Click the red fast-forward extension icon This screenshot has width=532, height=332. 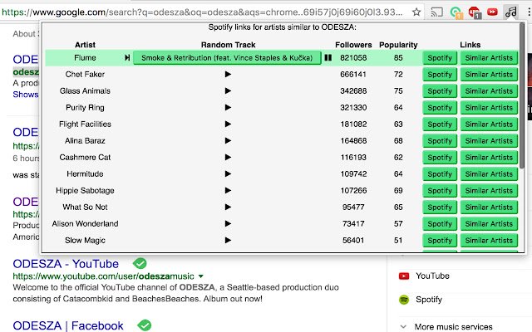click(x=492, y=12)
